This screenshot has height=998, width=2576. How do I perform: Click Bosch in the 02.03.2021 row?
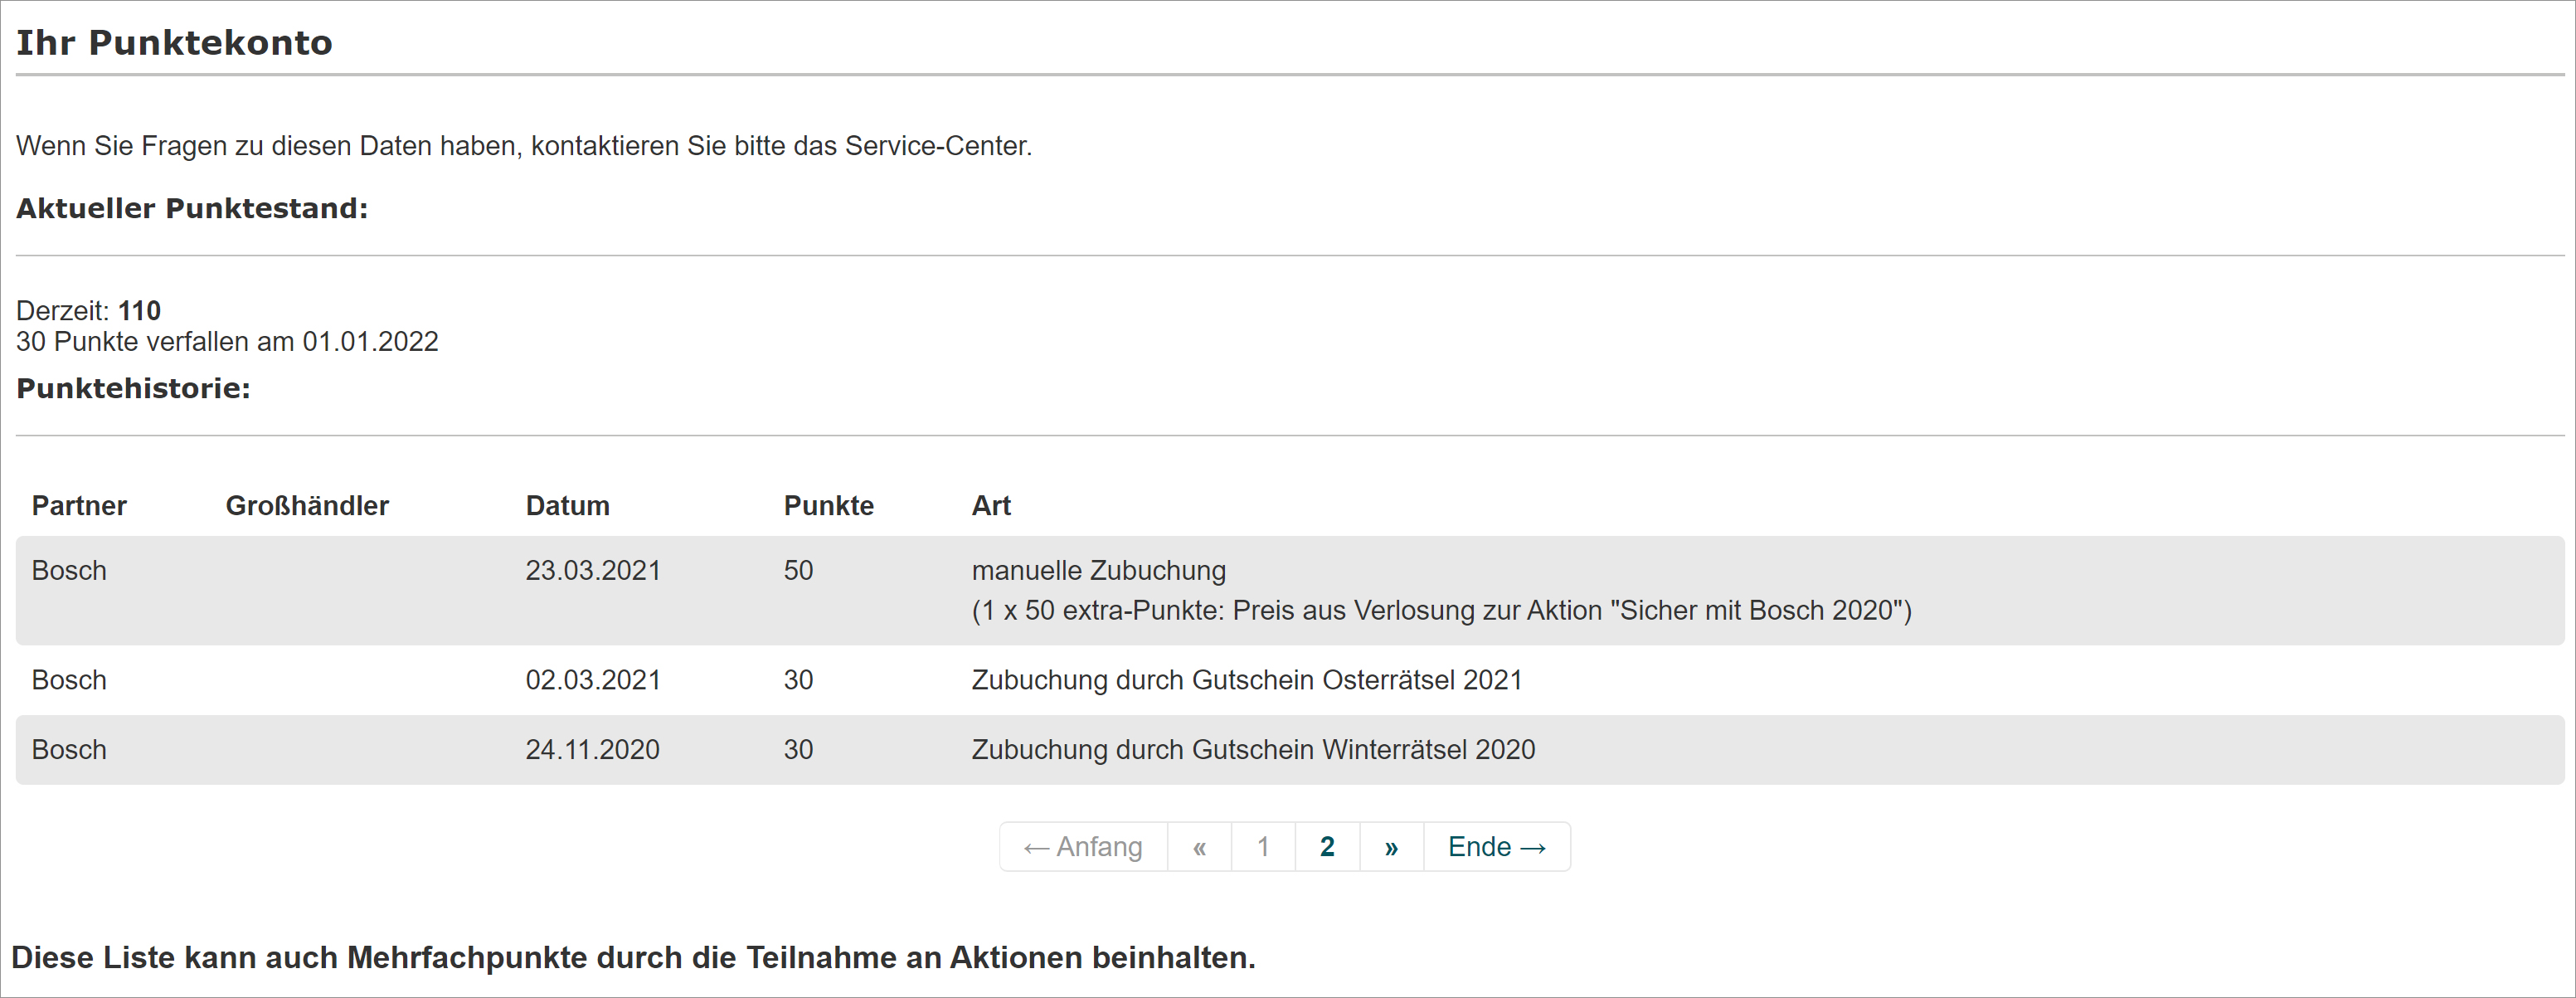[69, 680]
